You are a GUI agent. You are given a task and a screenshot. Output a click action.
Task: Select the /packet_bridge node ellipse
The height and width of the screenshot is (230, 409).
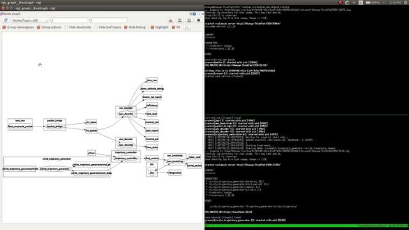55,126
